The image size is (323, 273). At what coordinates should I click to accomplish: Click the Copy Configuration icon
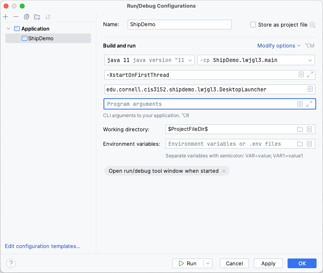[x=27, y=17]
